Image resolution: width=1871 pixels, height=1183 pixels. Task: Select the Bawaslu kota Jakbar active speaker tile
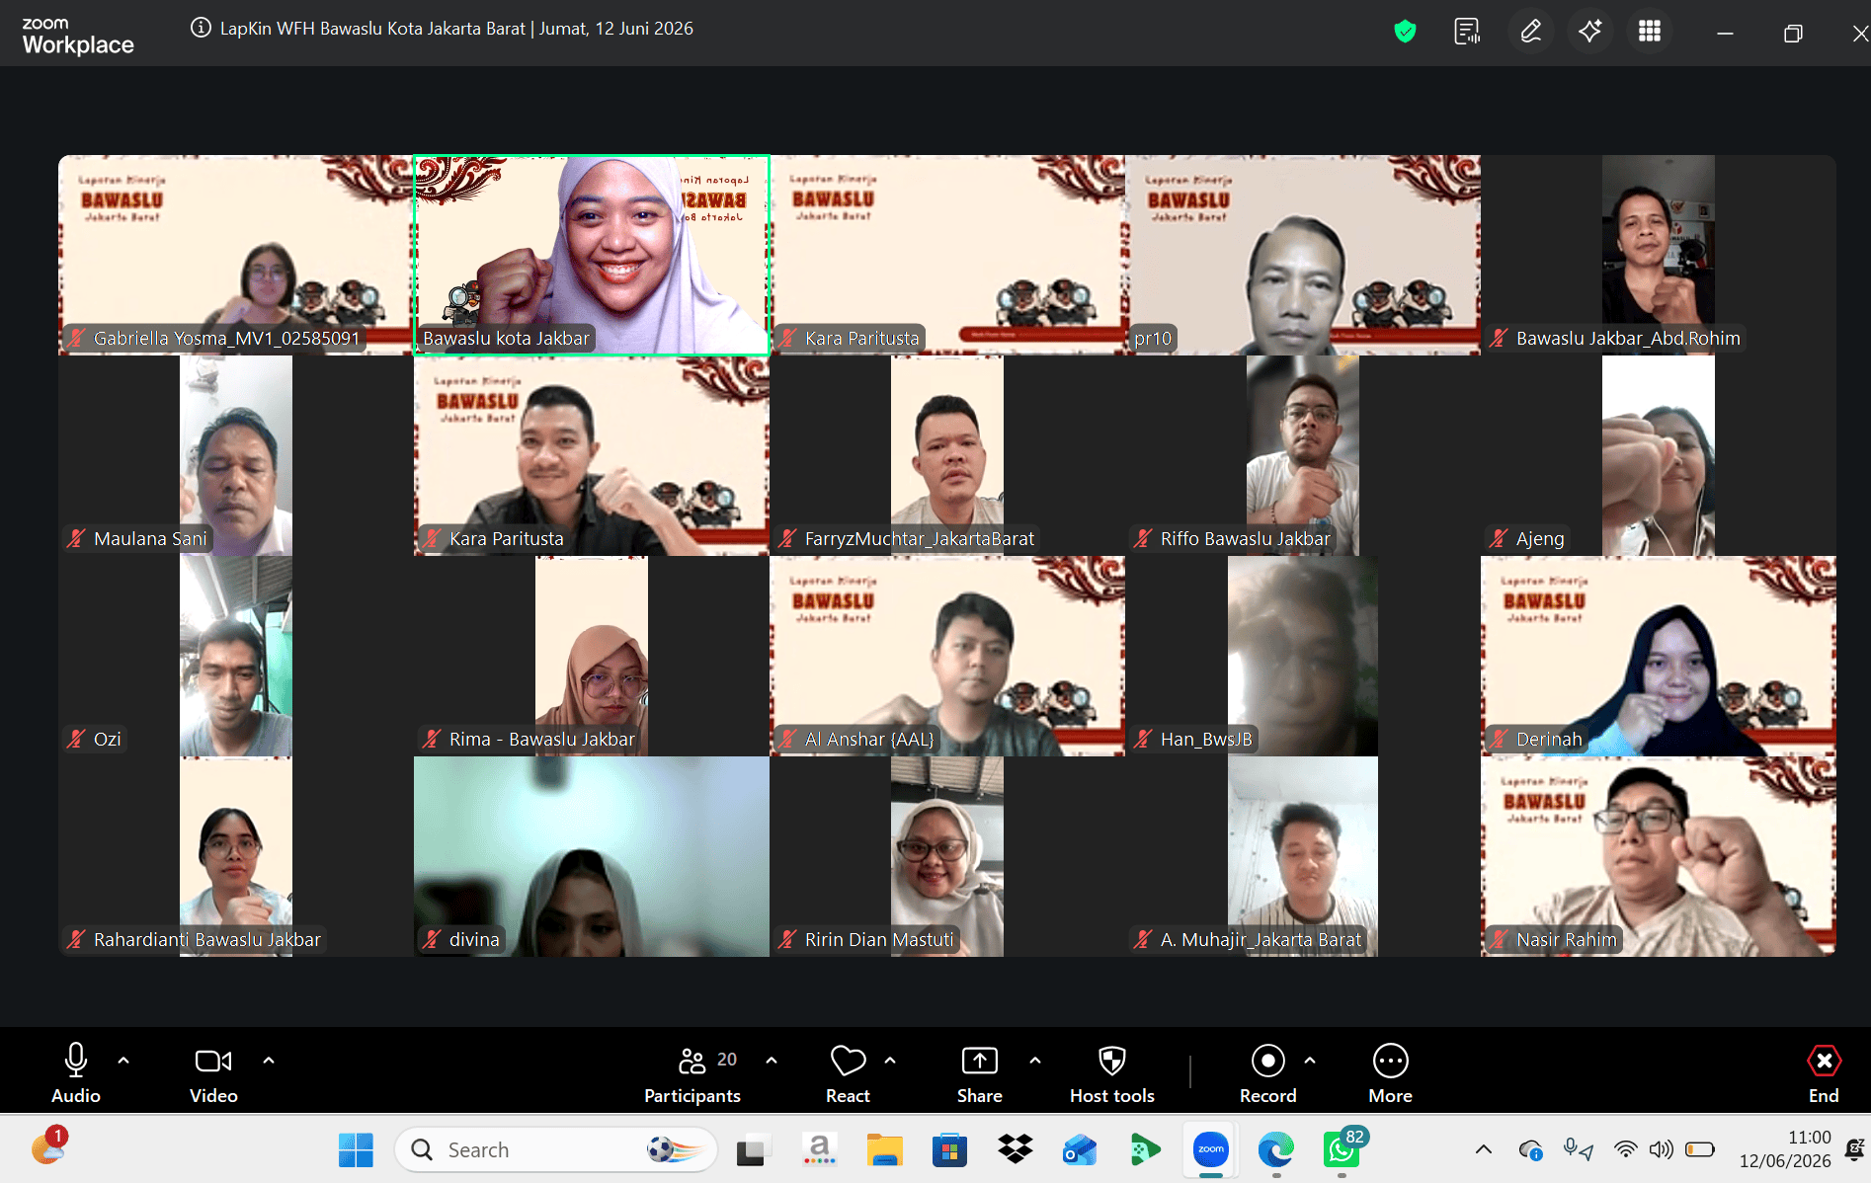pyautogui.click(x=591, y=255)
